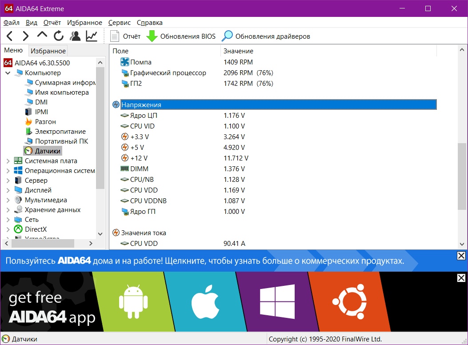Switch to the Меню tab
468x345 pixels.
[x=13, y=50]
